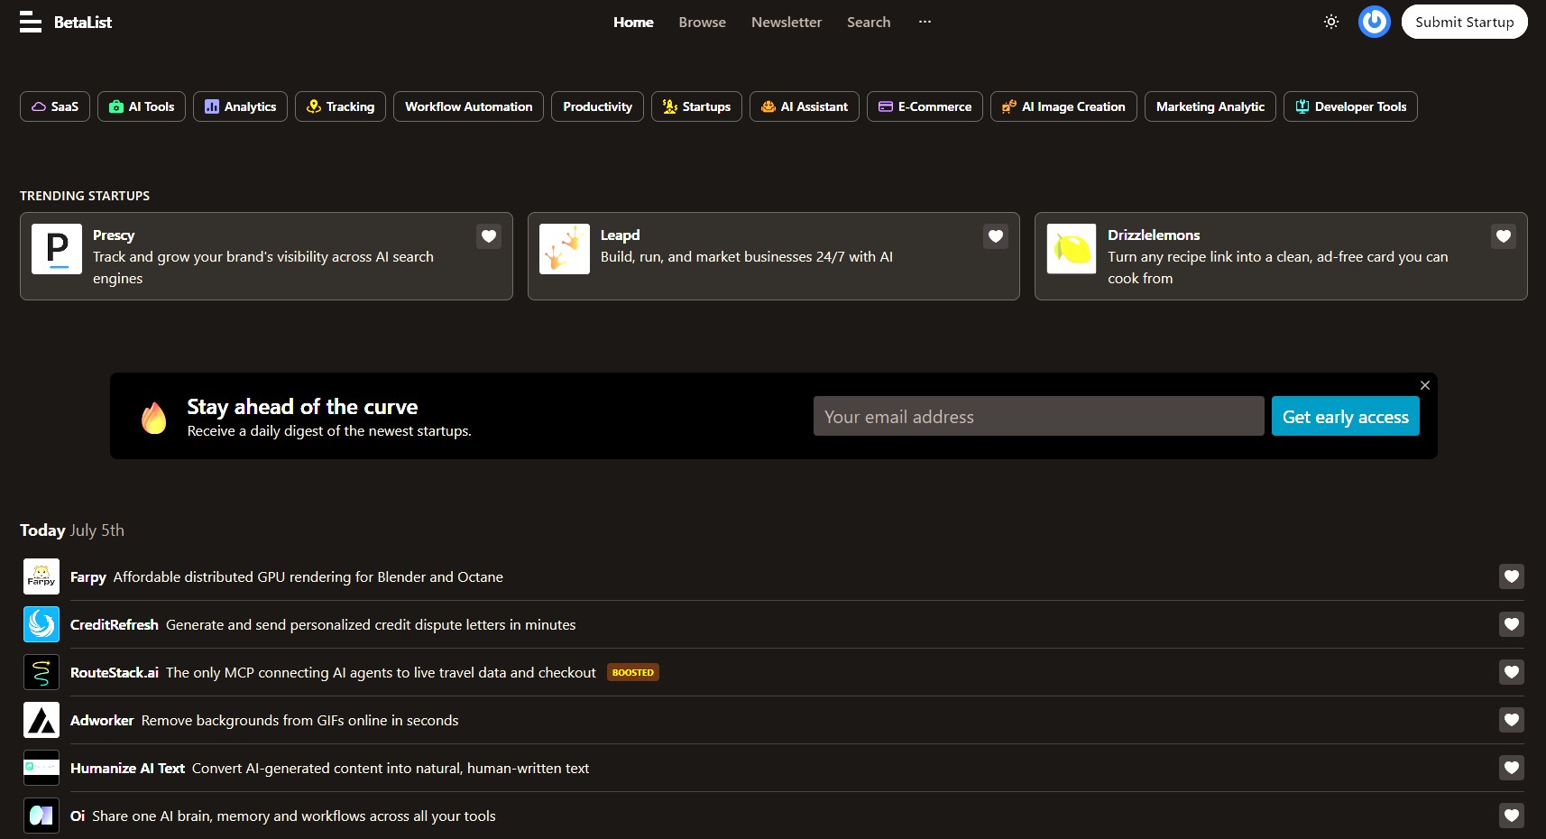Like the Prescy trending startup
The height and width of the screenshot is (839, 1546).
(x=489, y=236)
